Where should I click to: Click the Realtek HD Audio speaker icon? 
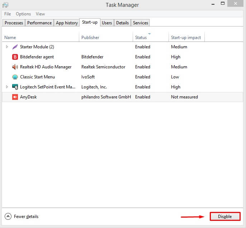click(15, 67)
